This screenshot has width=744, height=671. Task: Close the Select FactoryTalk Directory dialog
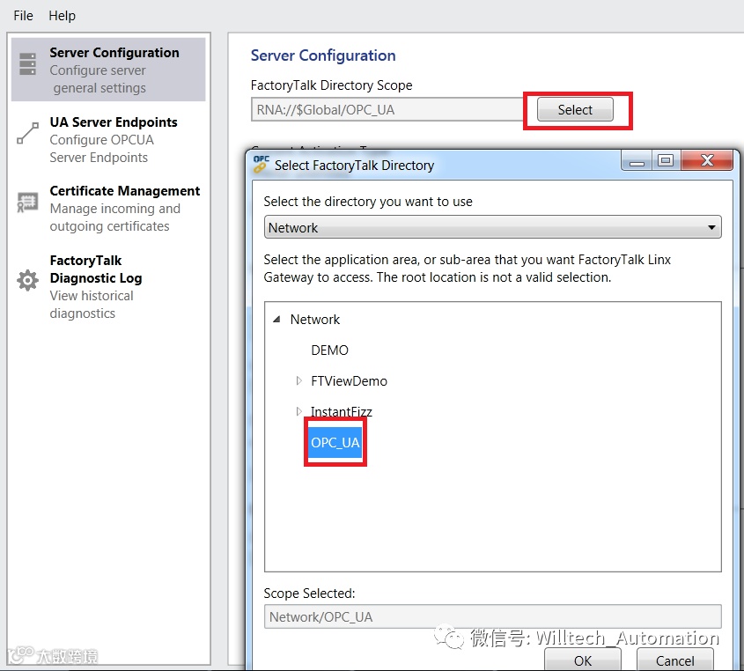[707, 161]
